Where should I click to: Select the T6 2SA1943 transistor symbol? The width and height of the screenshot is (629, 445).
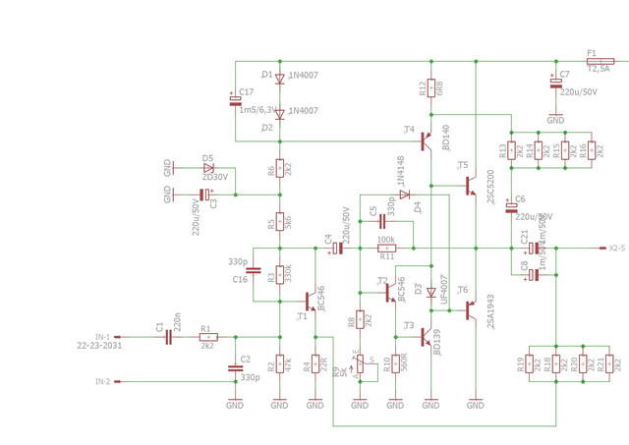pos(471,310)
